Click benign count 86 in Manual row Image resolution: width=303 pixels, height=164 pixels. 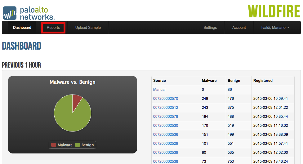[230, 90]
